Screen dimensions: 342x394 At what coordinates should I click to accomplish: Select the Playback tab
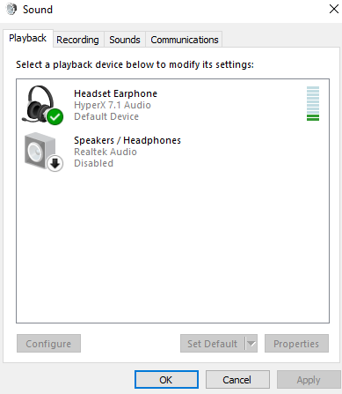click(28, 38)
